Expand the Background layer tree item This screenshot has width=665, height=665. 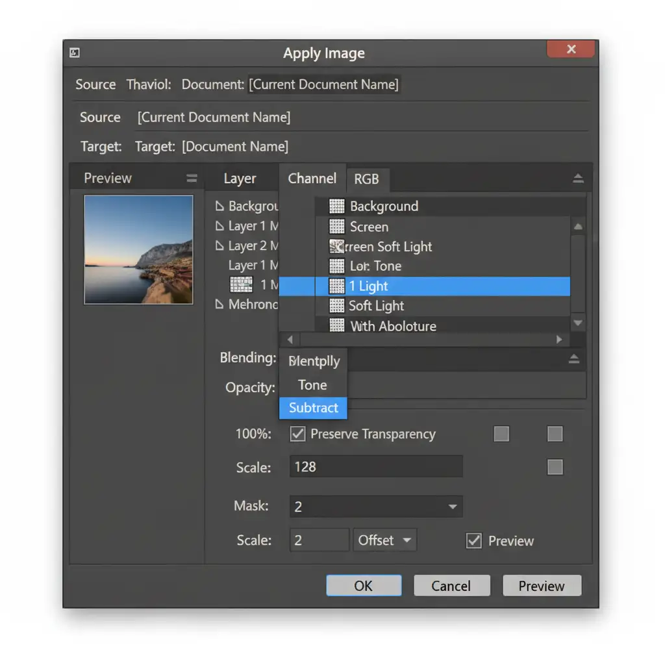[x=219, y=207]
